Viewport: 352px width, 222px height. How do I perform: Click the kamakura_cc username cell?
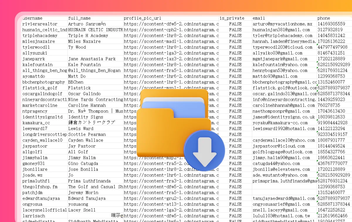[x=36, y=123]
